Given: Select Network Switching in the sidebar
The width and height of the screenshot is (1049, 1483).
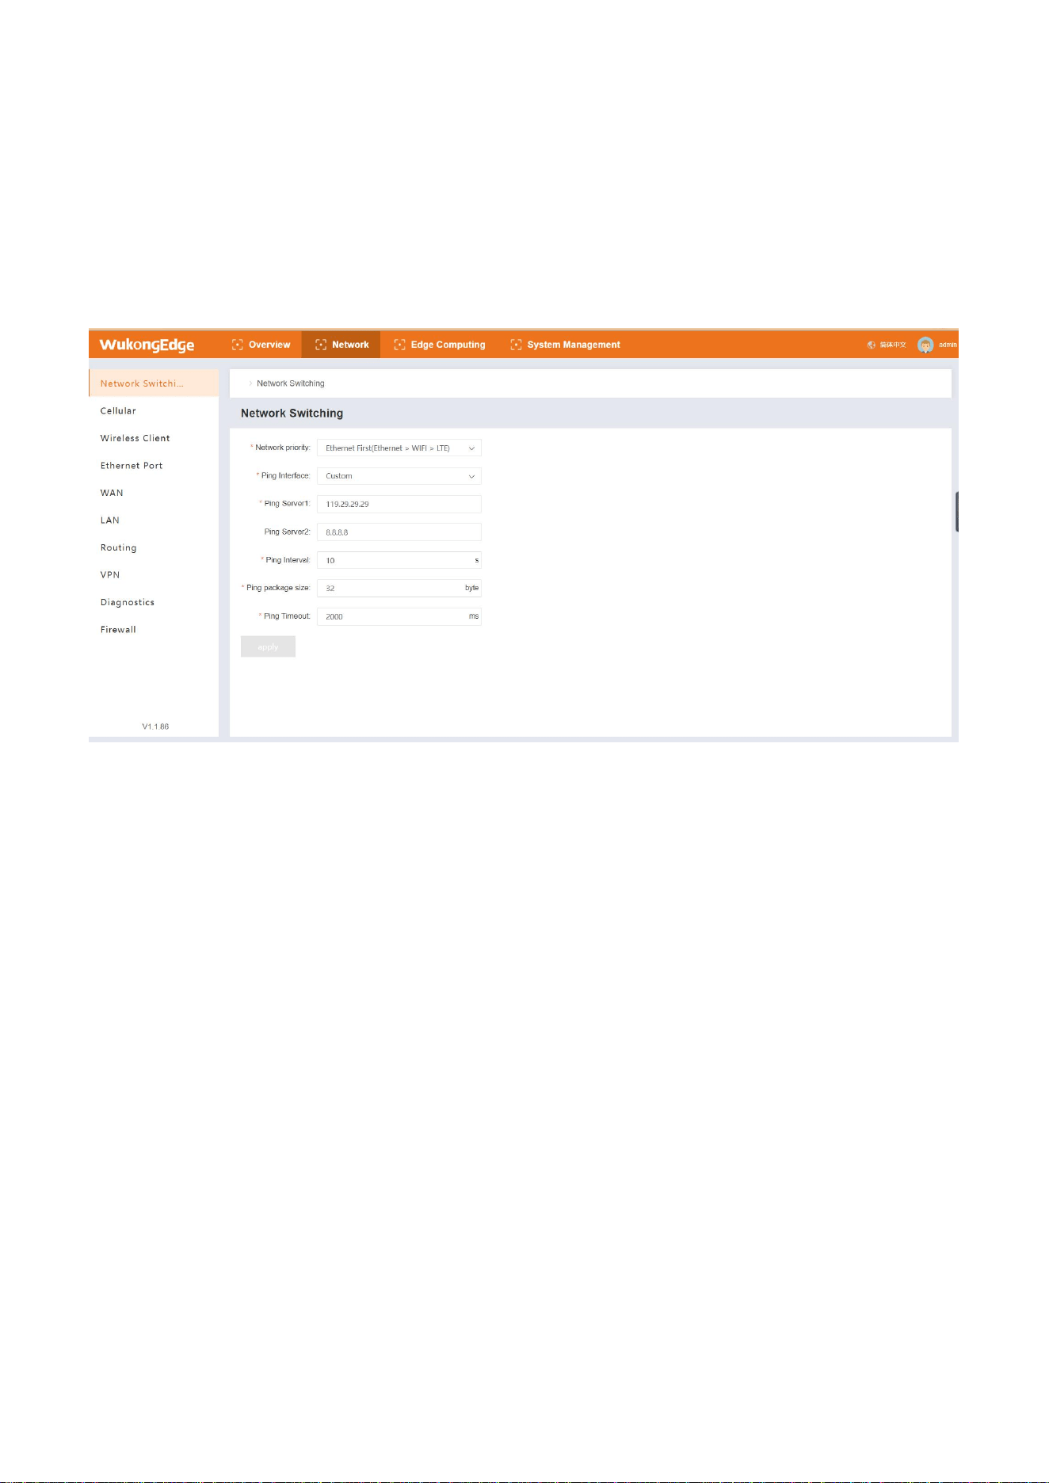Looking at the screenshot, I should pos(154,383).
